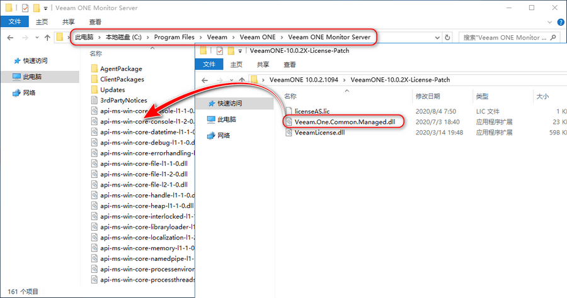The width and height of the screenshot is (567, 298).
Task: Sort by 名称 column in License-Patch window
Action: point(290,96)
